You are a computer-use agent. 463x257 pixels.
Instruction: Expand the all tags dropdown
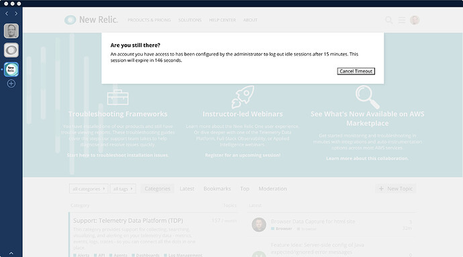click(123, 189)
